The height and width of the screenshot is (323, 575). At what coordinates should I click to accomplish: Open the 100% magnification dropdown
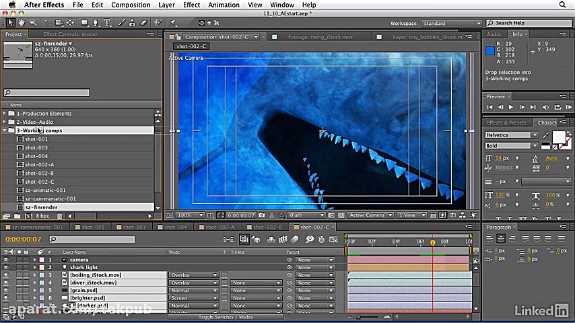point(191,215)
